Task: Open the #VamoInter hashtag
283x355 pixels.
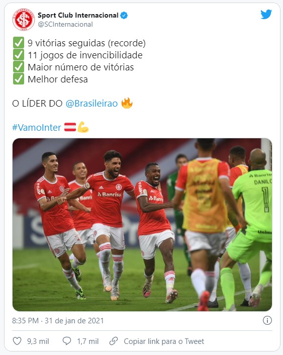Action: [x=37, y=127]
